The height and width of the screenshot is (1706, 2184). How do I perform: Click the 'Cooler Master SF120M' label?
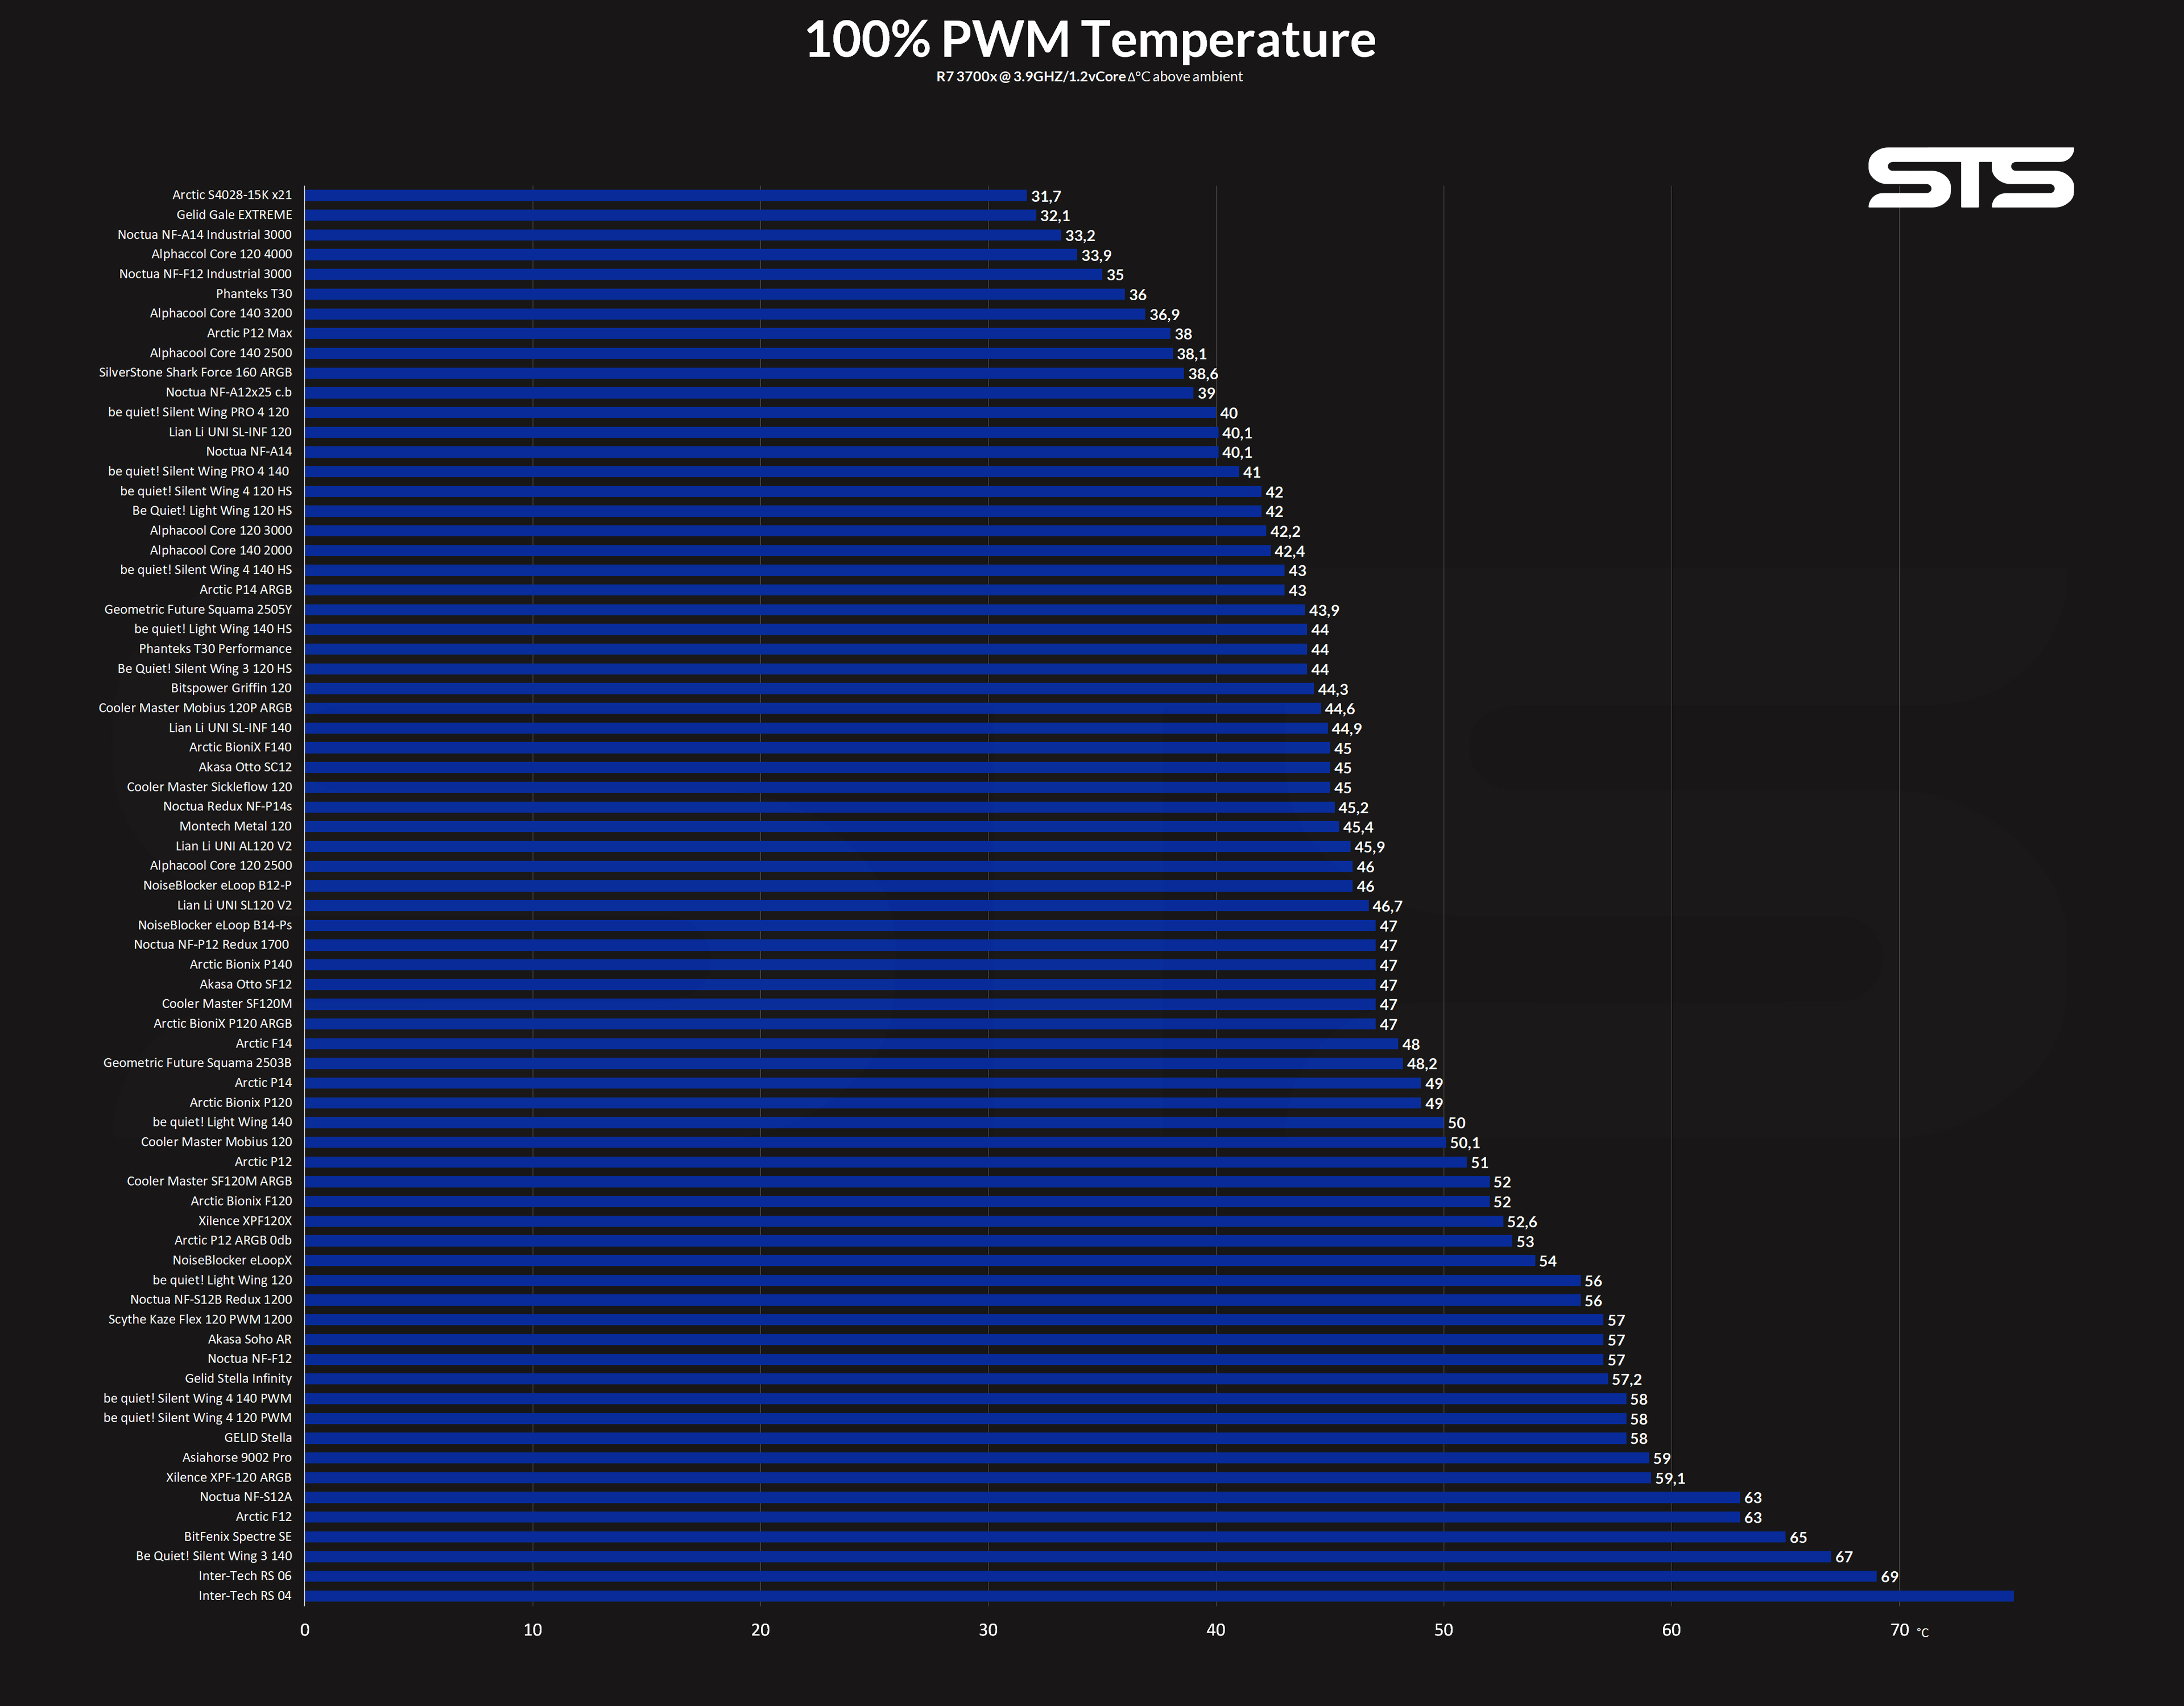coord(227,1004)
